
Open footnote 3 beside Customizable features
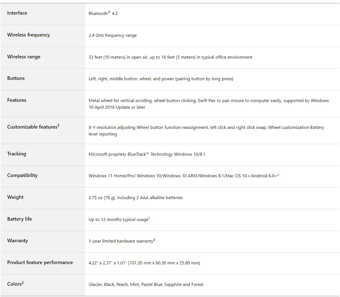click(58, 126)
